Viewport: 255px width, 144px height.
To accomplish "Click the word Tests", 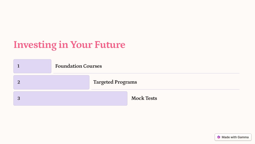I will [151, 98].
